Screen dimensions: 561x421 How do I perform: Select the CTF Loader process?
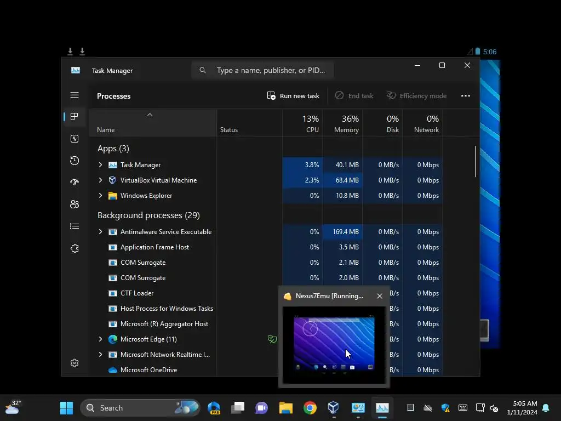[136, 293]
